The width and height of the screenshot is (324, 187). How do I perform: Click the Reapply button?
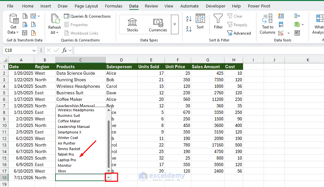tap(237, 24)
